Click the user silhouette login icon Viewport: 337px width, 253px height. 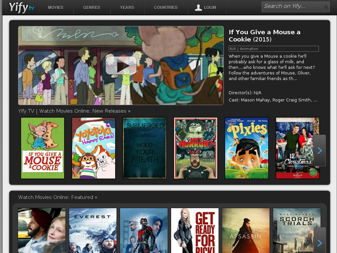198,7
